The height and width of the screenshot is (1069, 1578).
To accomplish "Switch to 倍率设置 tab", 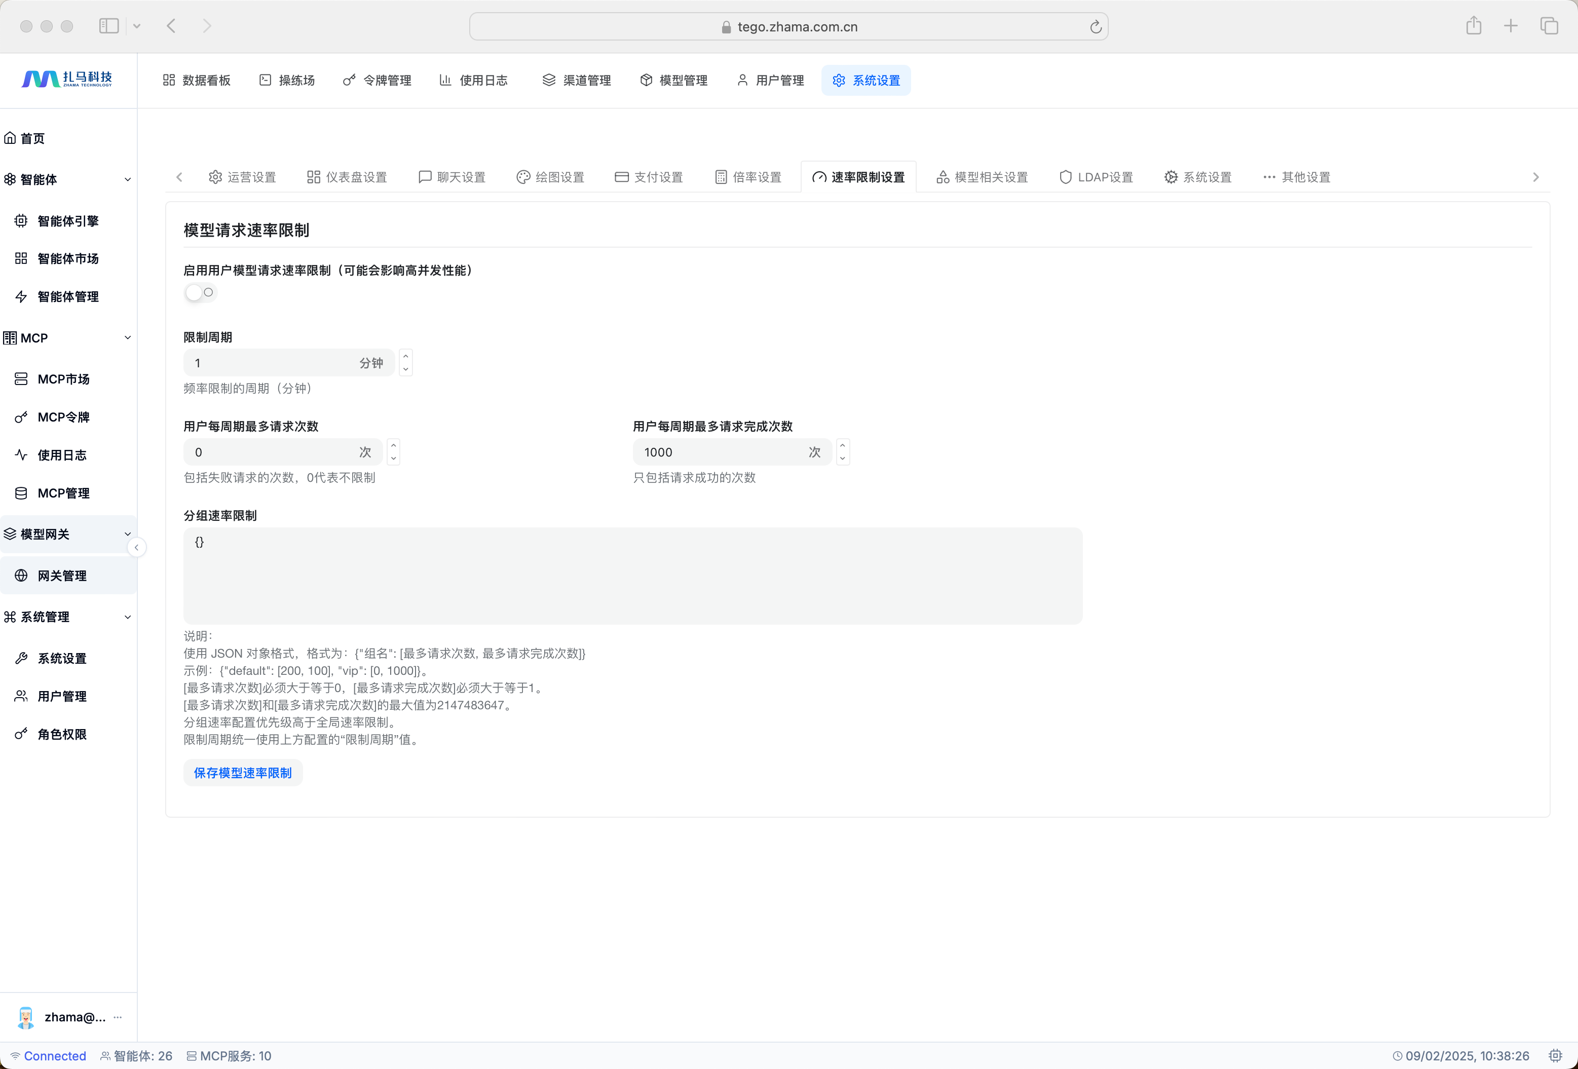I will tap(748, 177).
